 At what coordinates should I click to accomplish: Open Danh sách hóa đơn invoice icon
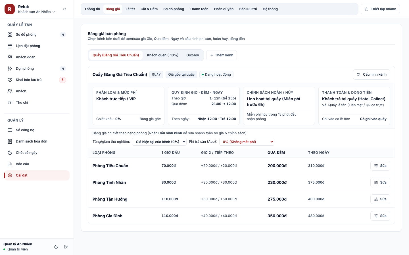(10, 141)
